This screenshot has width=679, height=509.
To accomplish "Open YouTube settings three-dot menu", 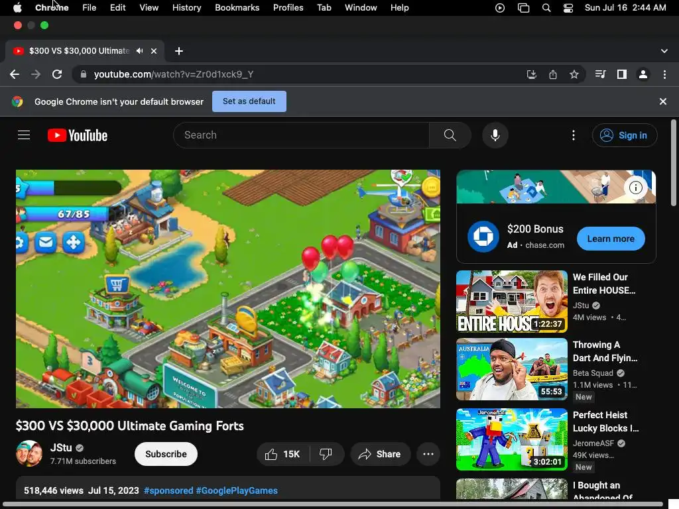I will coord(574,135).
